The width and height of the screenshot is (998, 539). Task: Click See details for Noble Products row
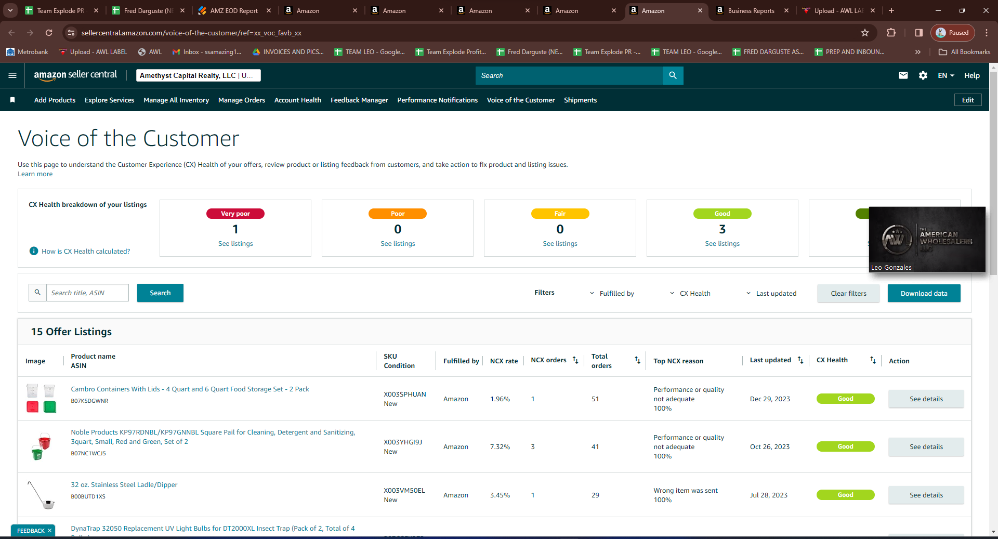(926, 446)
